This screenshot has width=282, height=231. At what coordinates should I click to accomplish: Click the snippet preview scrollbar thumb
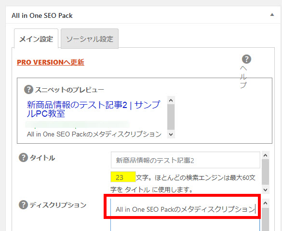171,117
